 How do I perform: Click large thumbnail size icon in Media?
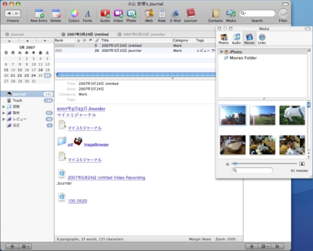[302, 164]
